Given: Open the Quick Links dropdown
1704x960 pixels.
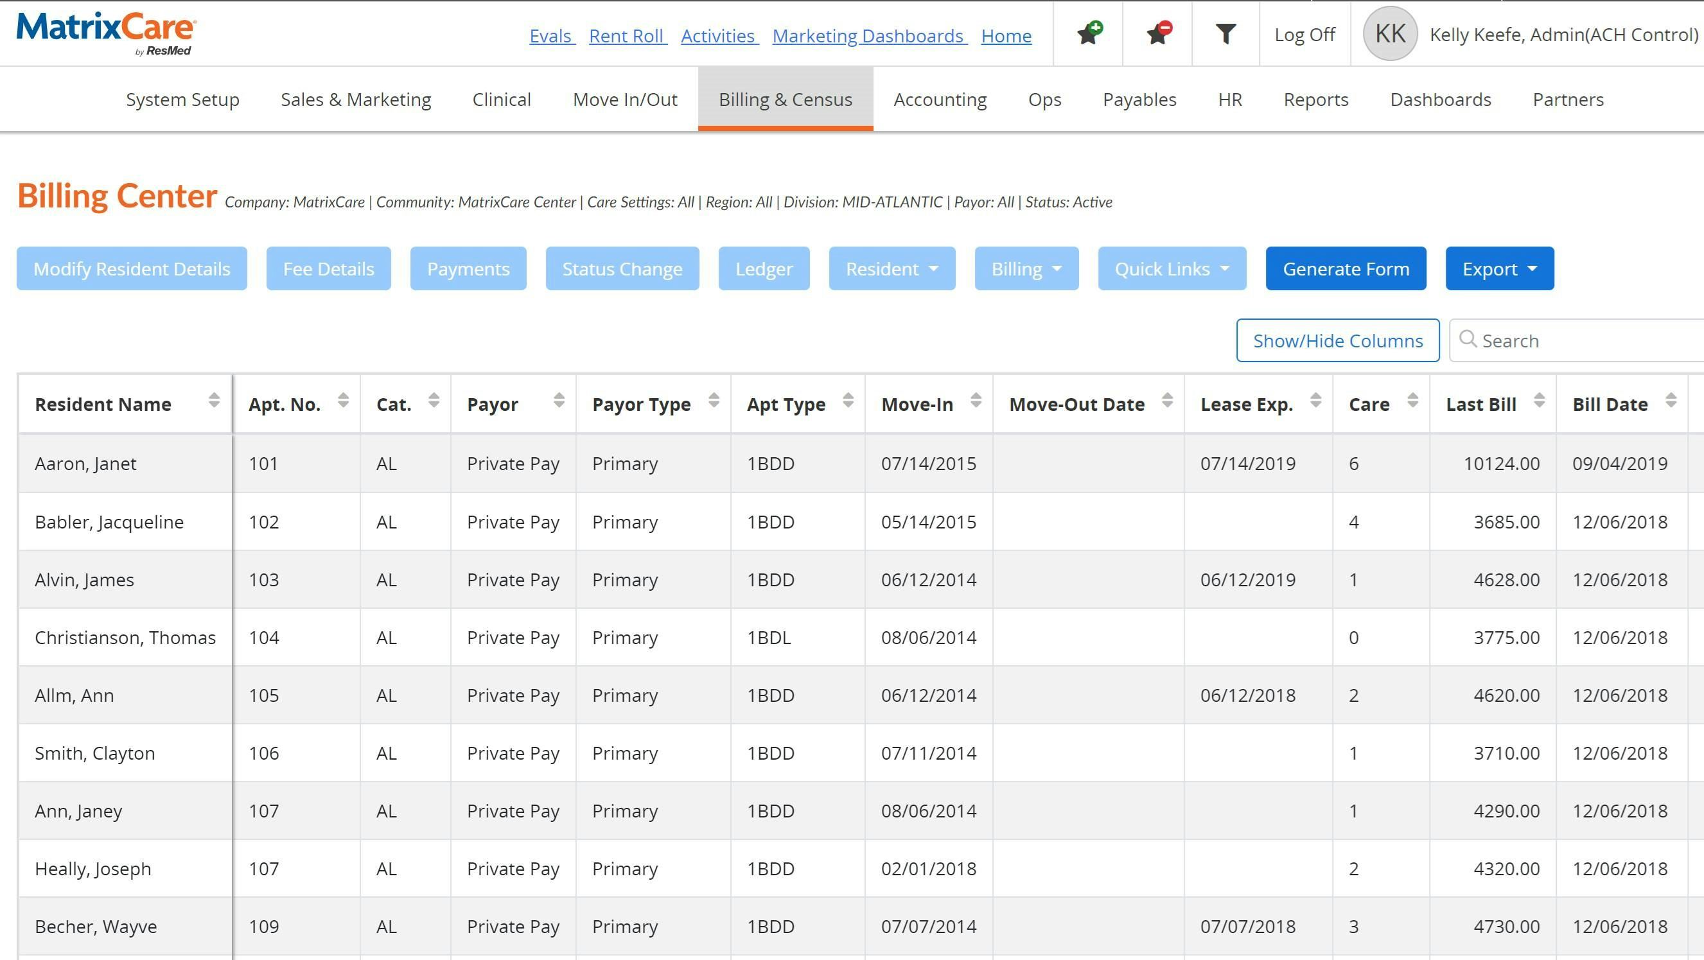Looking at the screenshot, I should coord(1171,268).
